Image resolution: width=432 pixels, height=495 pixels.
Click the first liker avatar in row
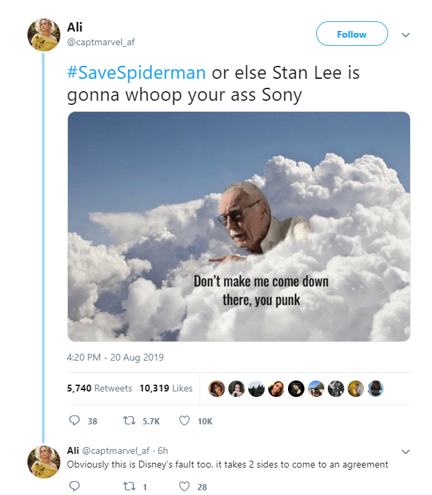[x=216, y=389]
